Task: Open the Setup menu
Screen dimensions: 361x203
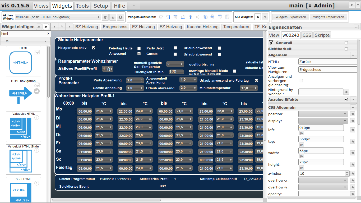Action: (101, 6)
